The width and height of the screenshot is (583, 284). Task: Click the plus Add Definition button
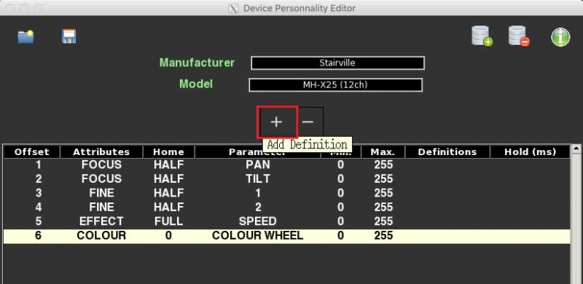pyautogui.click(x=277, y=122)
